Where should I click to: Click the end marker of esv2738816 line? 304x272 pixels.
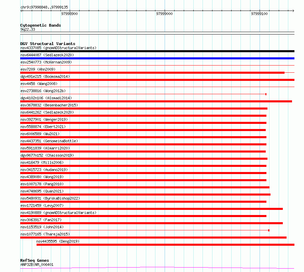(x=266, y=94)
